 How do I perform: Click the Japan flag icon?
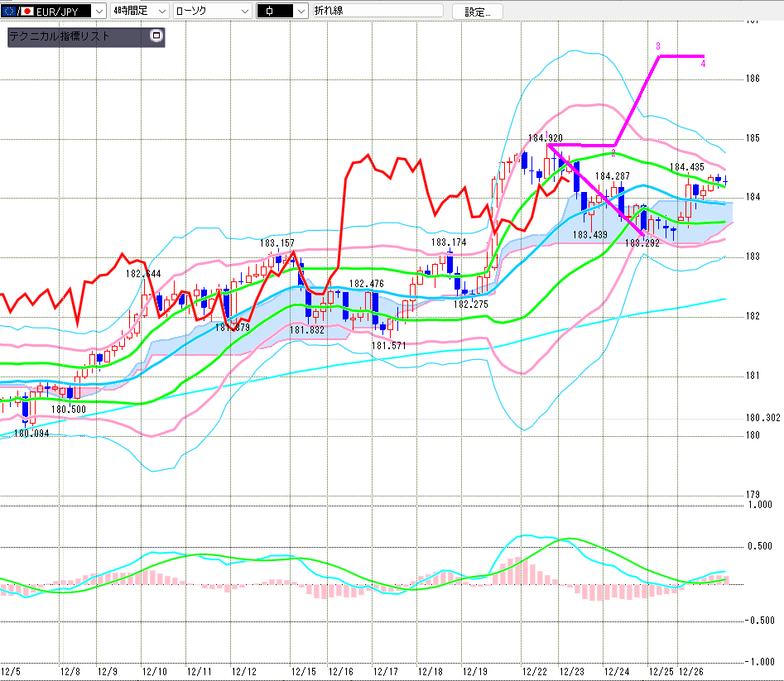coord(26,12)
